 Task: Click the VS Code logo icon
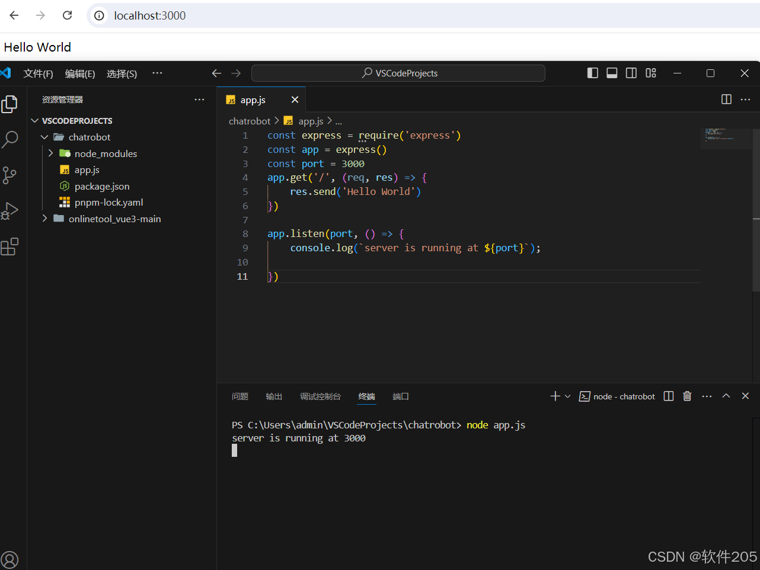click(6, 73)
